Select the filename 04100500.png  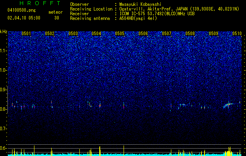22,11
